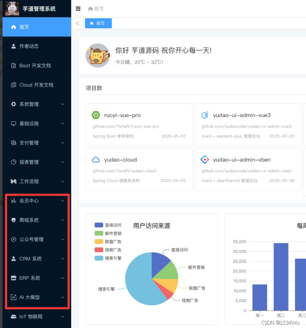Click the copy-document icon beside Cloud 开发文档
The height and width of the screenshot is (328, 306).
(x=14, y=85)
